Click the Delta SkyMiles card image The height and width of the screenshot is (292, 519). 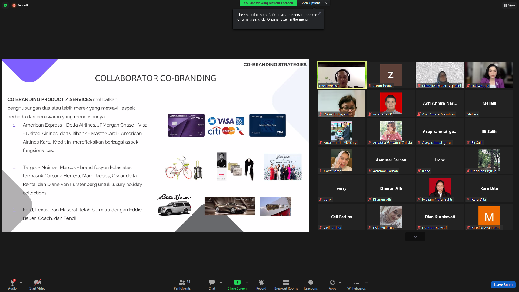point(186,125)
